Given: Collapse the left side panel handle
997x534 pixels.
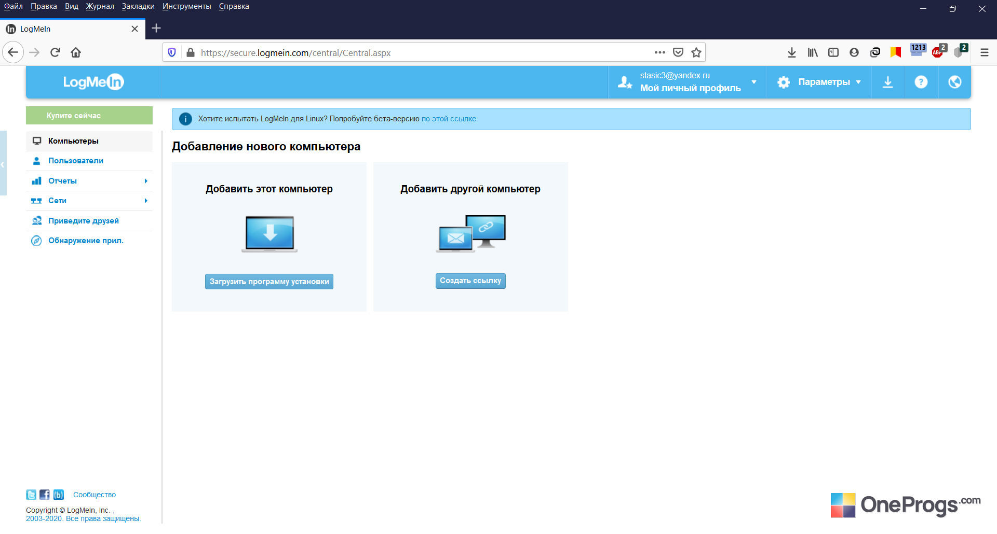Looking at the screenshot, I should pyautogui.click(x=3, y=163).
